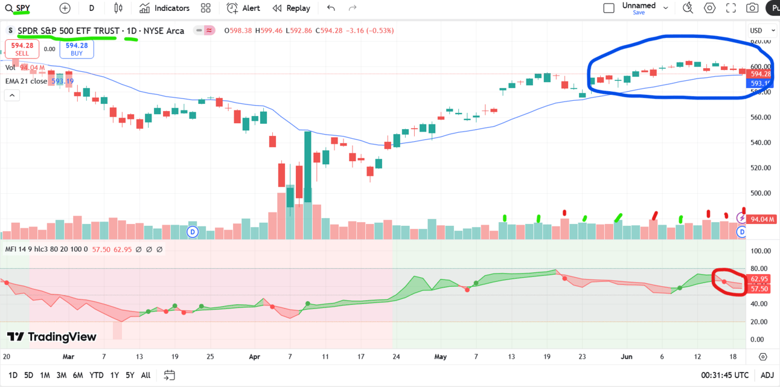Open the chart settings hexagon icon
This screenshot has width=780, height=387.
pos(710,8)
